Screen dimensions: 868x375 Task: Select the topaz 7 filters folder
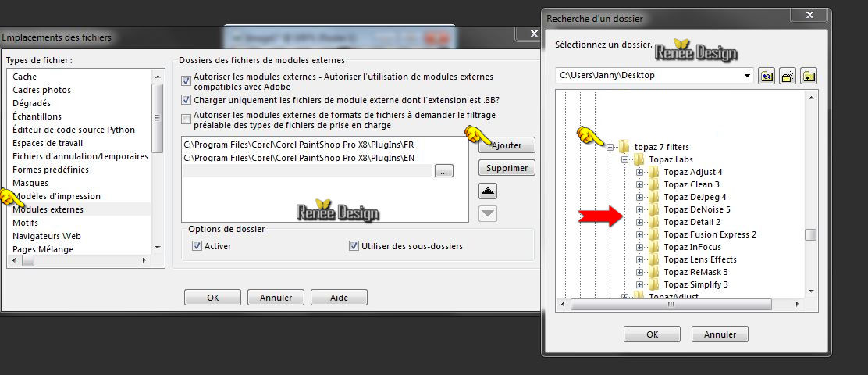pos(661,147)
